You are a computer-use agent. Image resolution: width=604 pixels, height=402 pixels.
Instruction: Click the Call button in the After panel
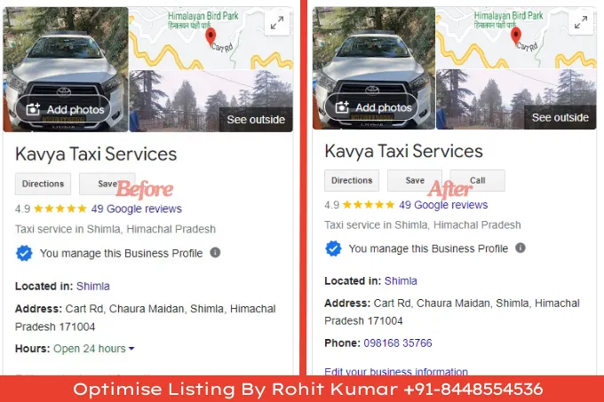pos(478,180)
